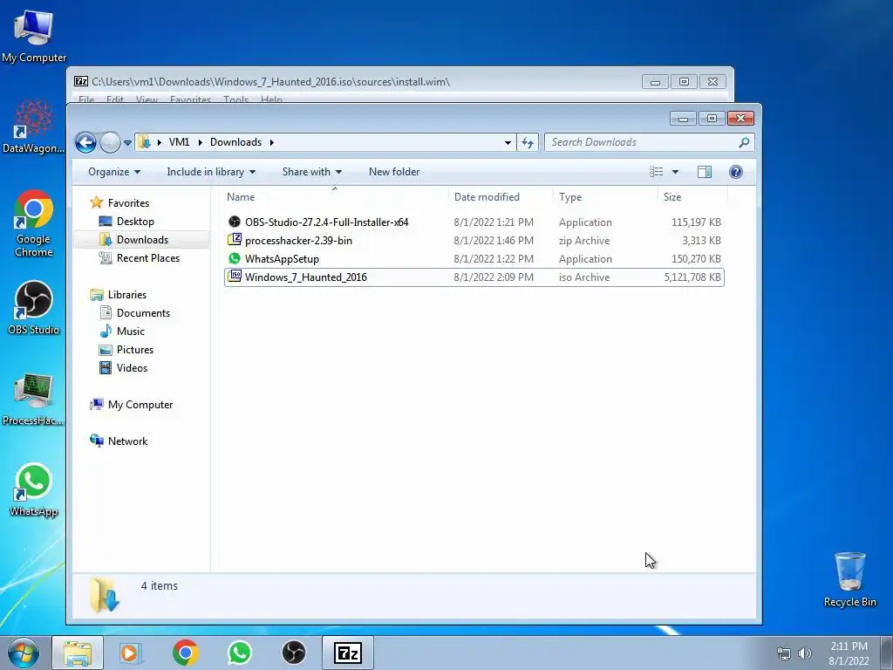Screen dimensions: 893x670
Task: Select the processhacker-2.39-bin zip icon
Action: [234, 240]
